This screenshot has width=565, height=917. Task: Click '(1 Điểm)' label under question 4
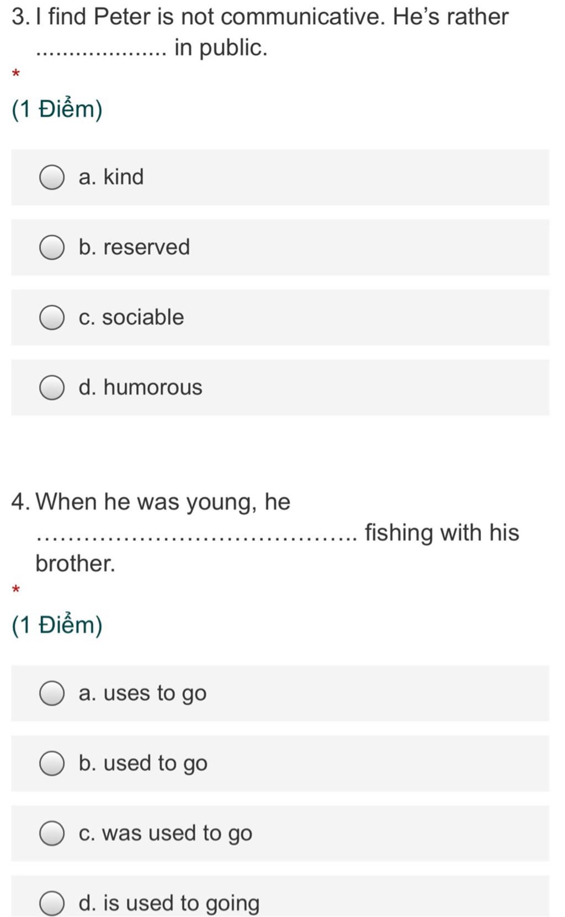pos(57,625)
